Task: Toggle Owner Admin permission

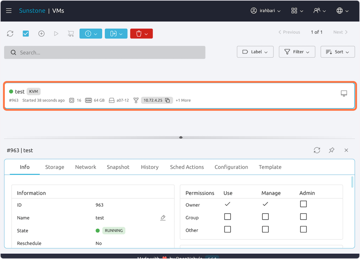Action: (303, 204)
